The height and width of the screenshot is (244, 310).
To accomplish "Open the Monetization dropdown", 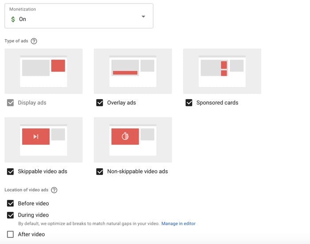I will click(x=79, y=16).
